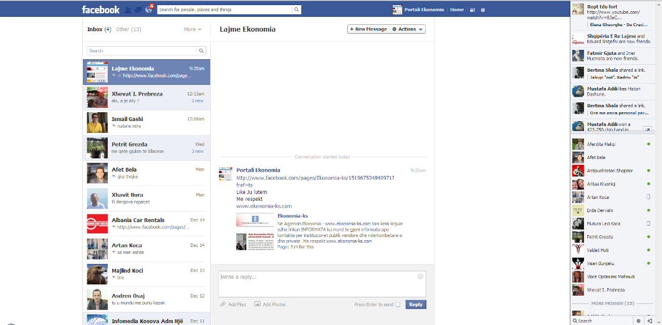This screenshot has height=325, width=662.
Task: Click the Facebook logo in top bar
Action: tap(100, 9)
